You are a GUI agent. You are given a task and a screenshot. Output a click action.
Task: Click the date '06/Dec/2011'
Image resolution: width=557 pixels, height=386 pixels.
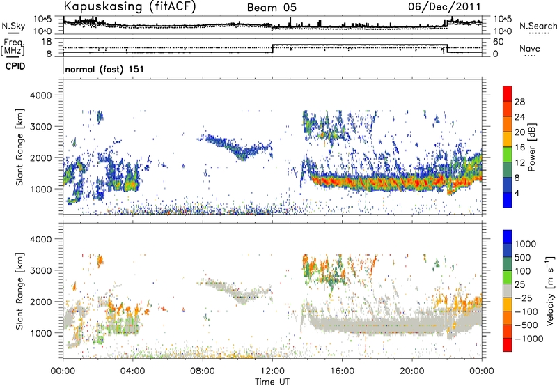point(444,6)
